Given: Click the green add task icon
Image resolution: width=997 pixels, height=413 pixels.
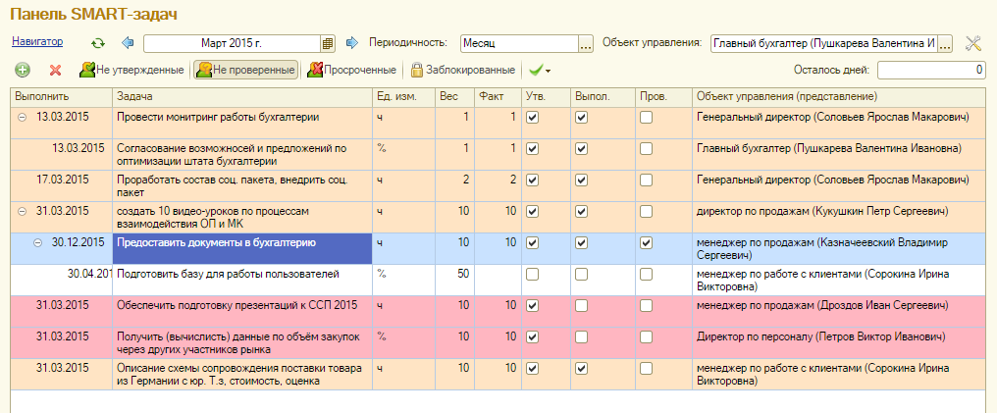Looking at the screenshot, I should coord(23,71).
